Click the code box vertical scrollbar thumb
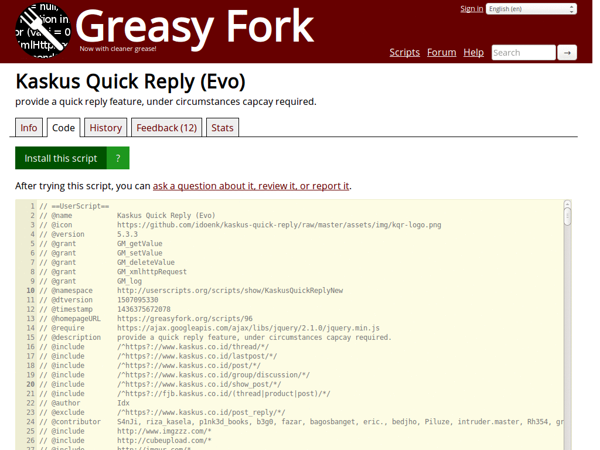 [567, 217]
